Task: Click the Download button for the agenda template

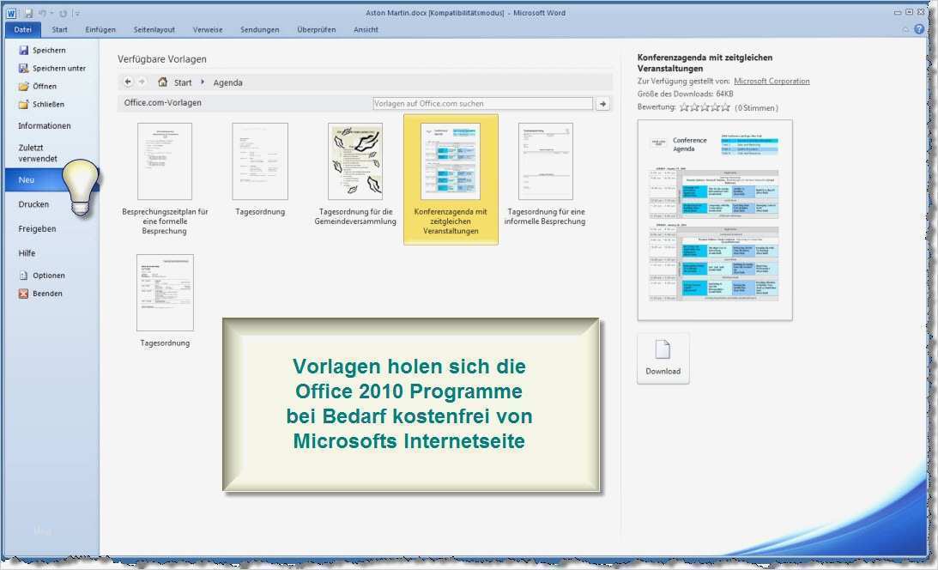Action: click(x=663, y=357)
